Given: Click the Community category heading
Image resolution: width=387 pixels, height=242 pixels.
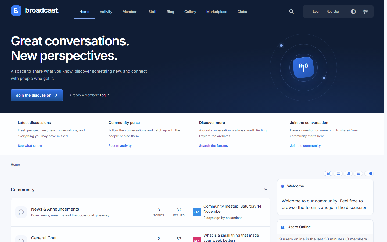Looking at the screenshot, I should tap(23, 190).
